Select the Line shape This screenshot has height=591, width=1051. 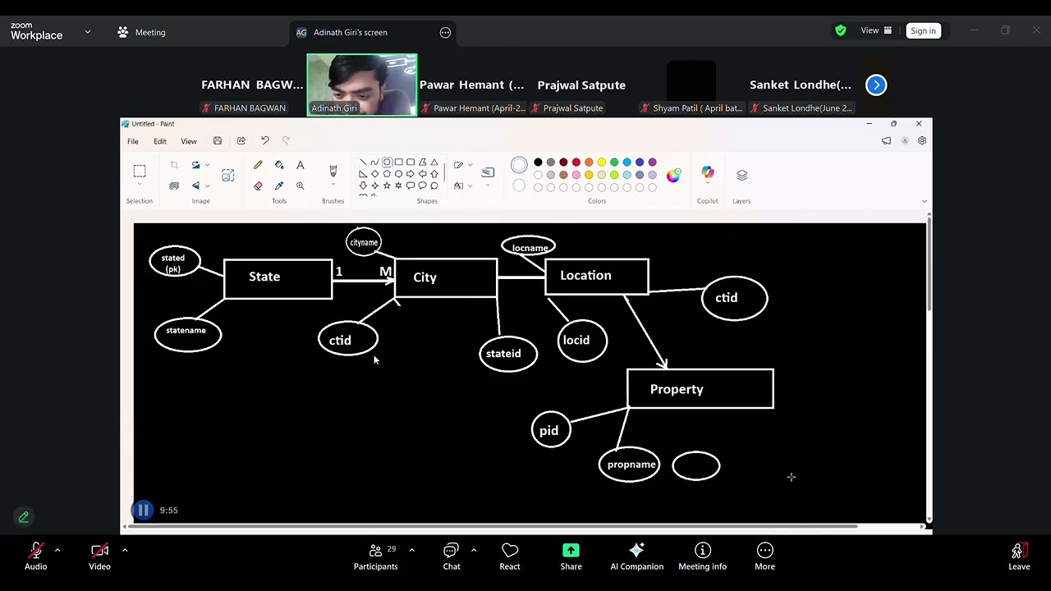363,163
